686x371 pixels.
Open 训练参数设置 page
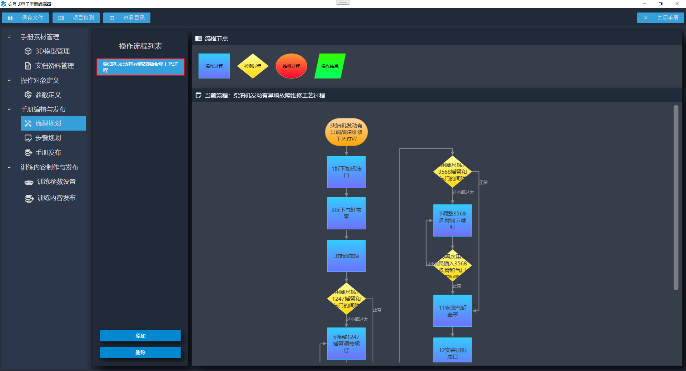tap(56, 182)
